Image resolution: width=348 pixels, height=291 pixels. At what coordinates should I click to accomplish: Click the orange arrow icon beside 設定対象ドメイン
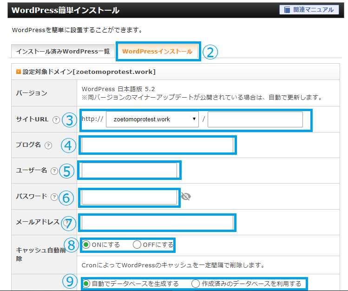pyautogui.click(x=19, y=72)
